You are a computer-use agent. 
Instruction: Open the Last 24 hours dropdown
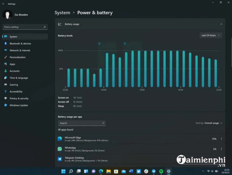click(x=211, y=35)
